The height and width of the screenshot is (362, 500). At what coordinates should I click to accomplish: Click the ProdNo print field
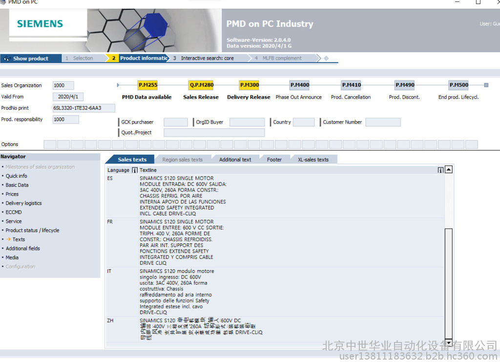click(84, 108)
